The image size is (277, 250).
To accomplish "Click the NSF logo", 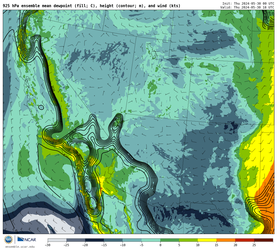I will tap(8, 240).
